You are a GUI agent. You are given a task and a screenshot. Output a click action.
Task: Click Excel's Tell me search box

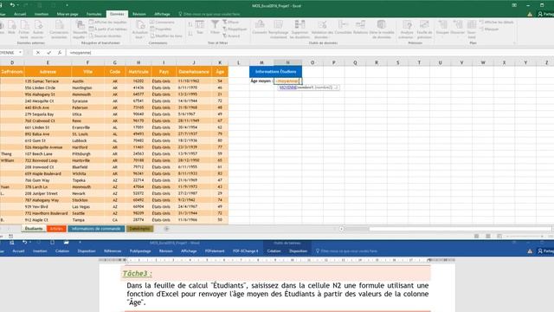[209, 14]
